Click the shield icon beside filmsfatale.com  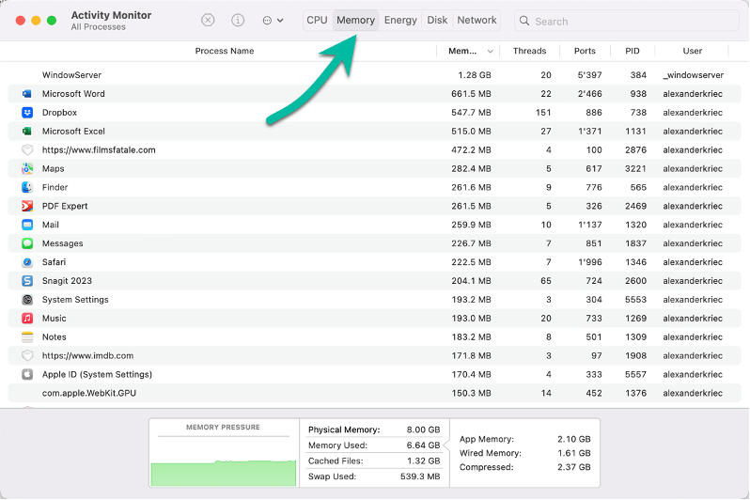[x=27, y=149]
